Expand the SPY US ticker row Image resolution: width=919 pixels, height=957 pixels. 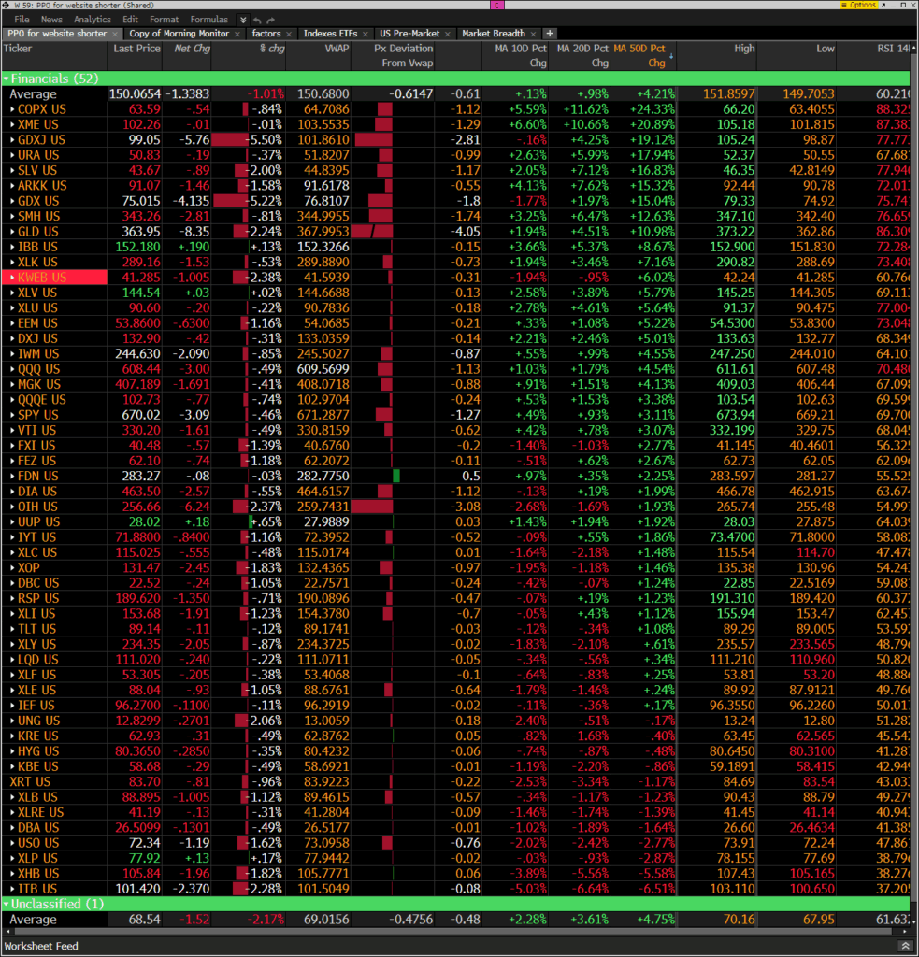click(x=12, y=415)
